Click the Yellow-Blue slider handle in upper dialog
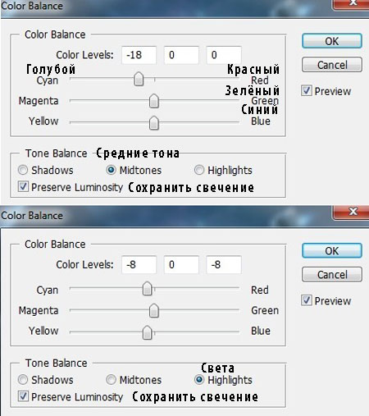 pyautogui.click(x=154, y=122)
